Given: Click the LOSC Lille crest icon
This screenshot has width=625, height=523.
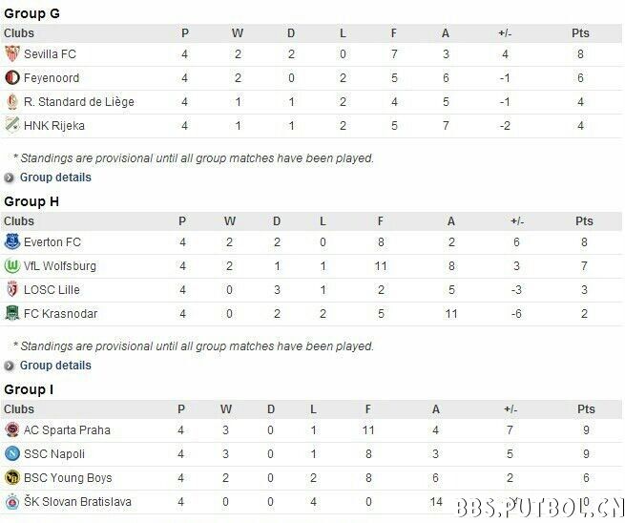Looking at the screenshot, I should [x=12, y=289].
